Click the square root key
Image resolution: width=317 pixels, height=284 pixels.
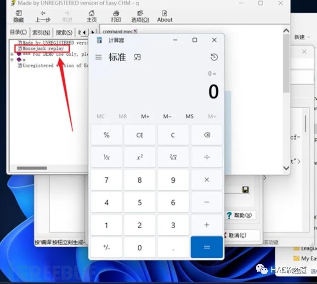click(173, 157)
